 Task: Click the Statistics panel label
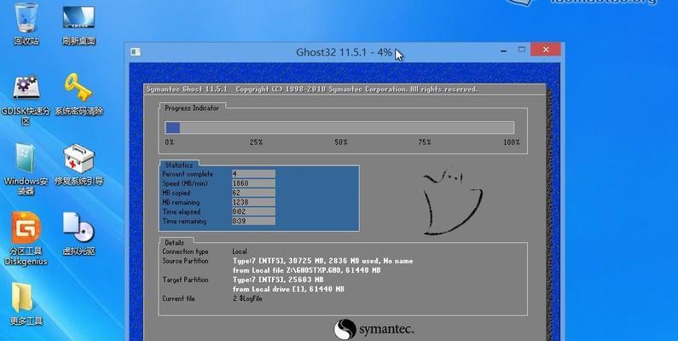coord(179,165)
